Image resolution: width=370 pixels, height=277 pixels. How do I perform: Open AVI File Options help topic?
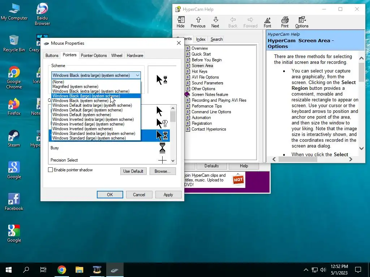(205, 77)
